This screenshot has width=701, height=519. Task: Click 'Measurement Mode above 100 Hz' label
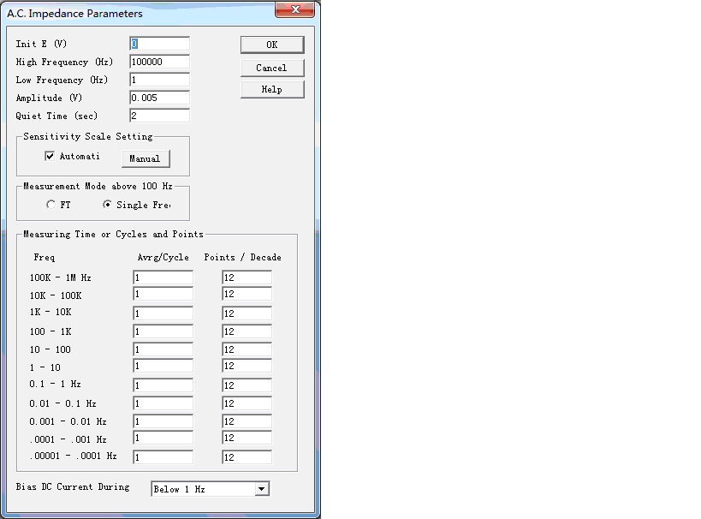point(98,186)
